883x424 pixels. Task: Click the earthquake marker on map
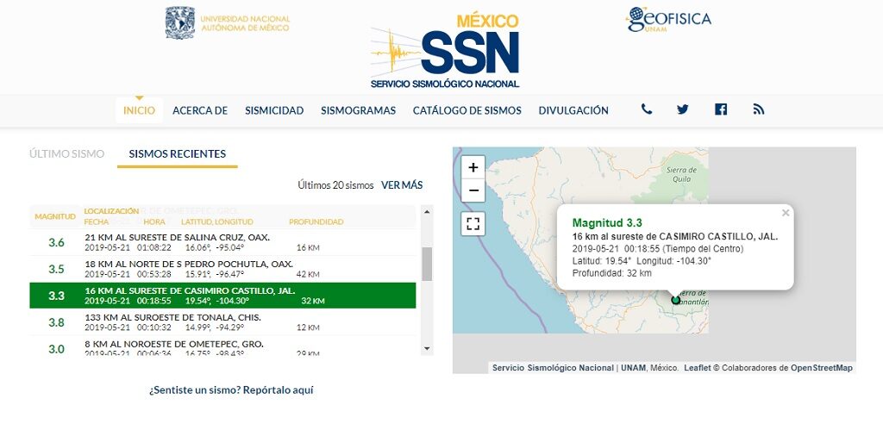tap(676, 300)
